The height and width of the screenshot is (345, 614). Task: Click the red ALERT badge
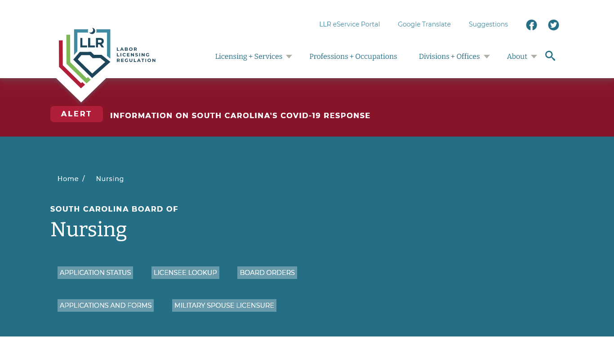click(x=76, y=114)
